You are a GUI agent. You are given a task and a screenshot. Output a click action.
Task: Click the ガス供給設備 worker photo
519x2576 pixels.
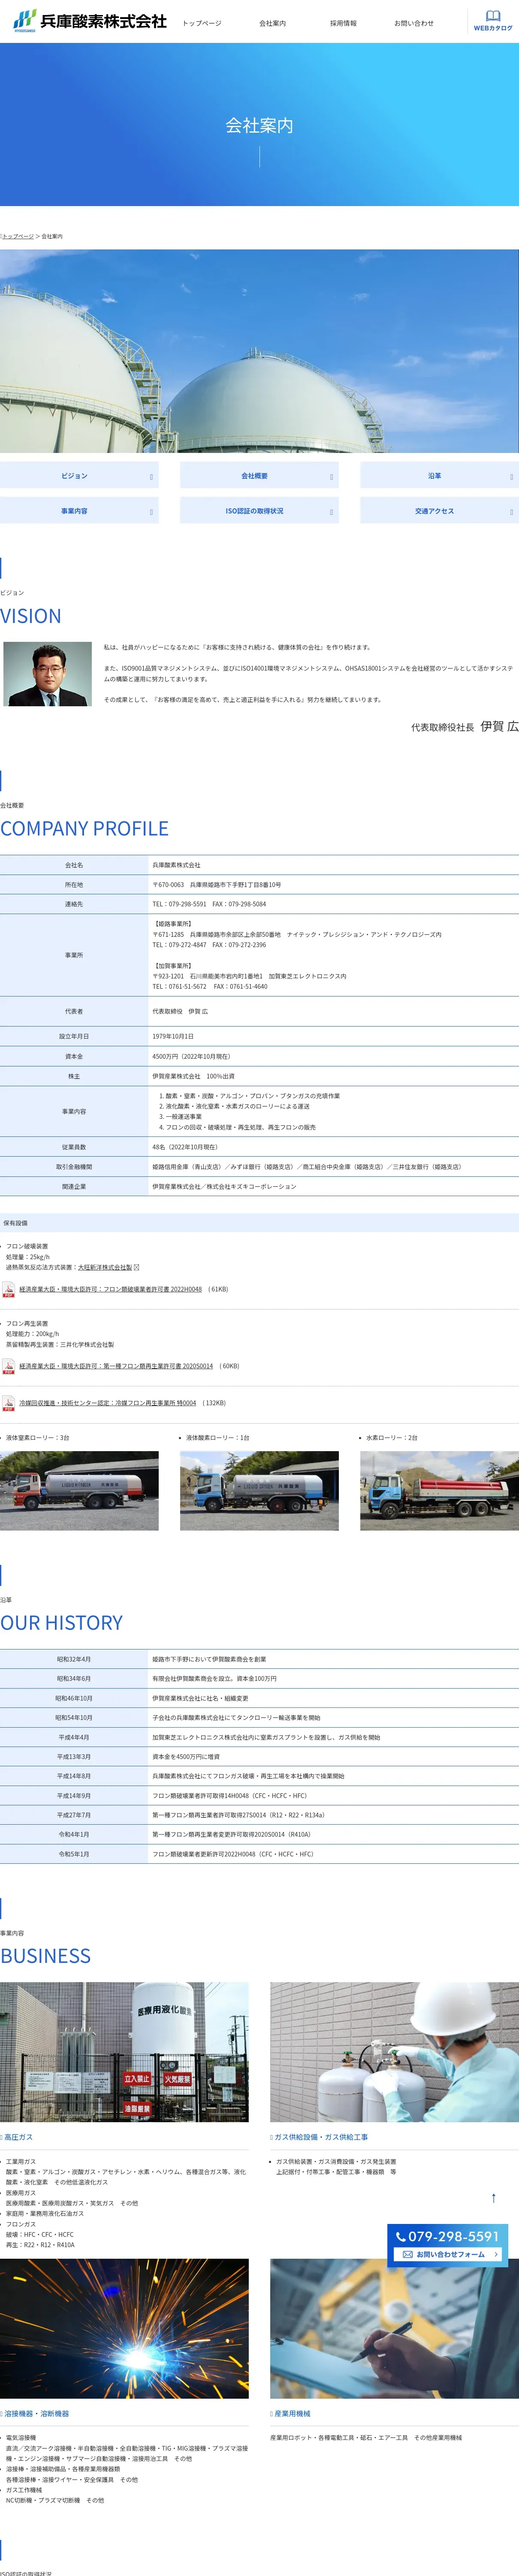click(394, 2052)
